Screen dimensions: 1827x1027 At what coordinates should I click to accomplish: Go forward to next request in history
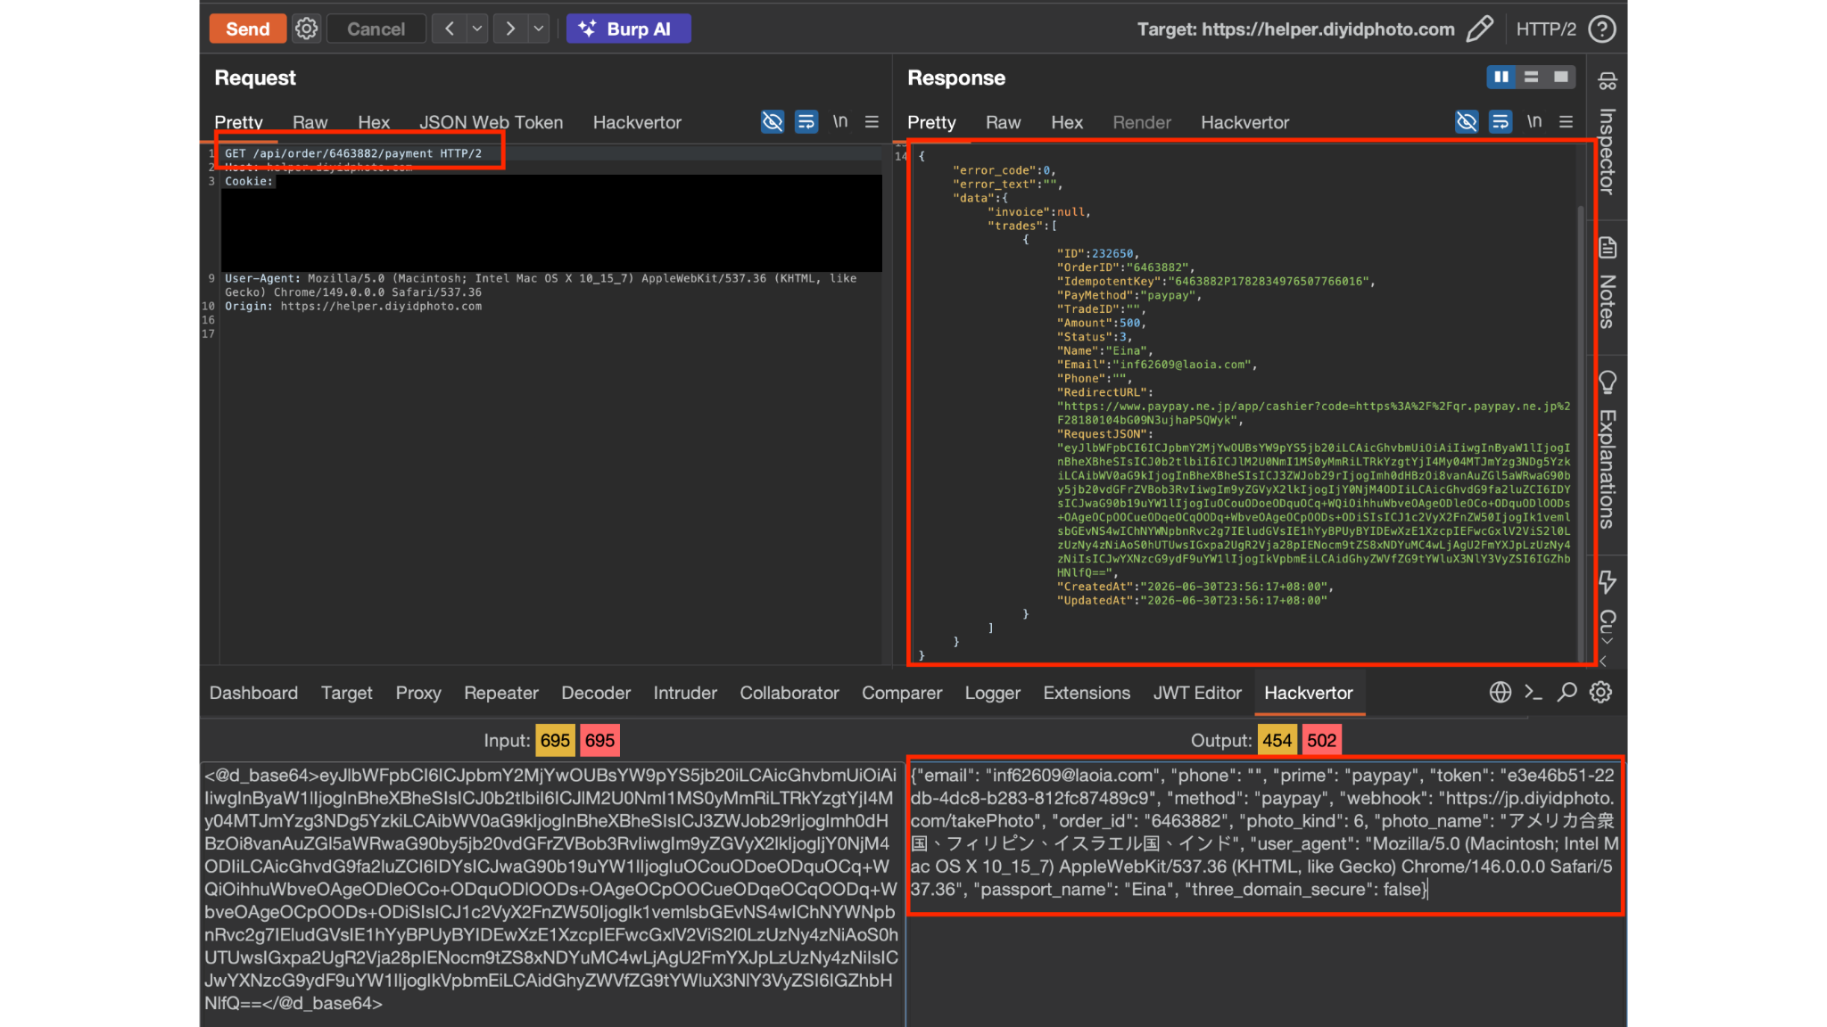[x=510, y=29]
